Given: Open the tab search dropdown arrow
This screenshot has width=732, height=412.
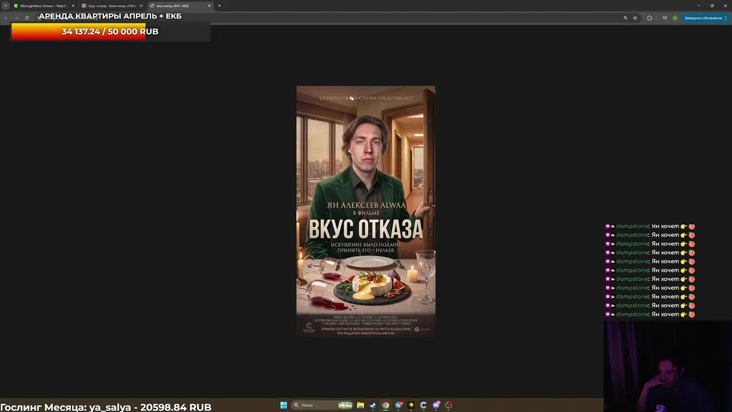Looking at the screenshot, I should tap(6, 6).
